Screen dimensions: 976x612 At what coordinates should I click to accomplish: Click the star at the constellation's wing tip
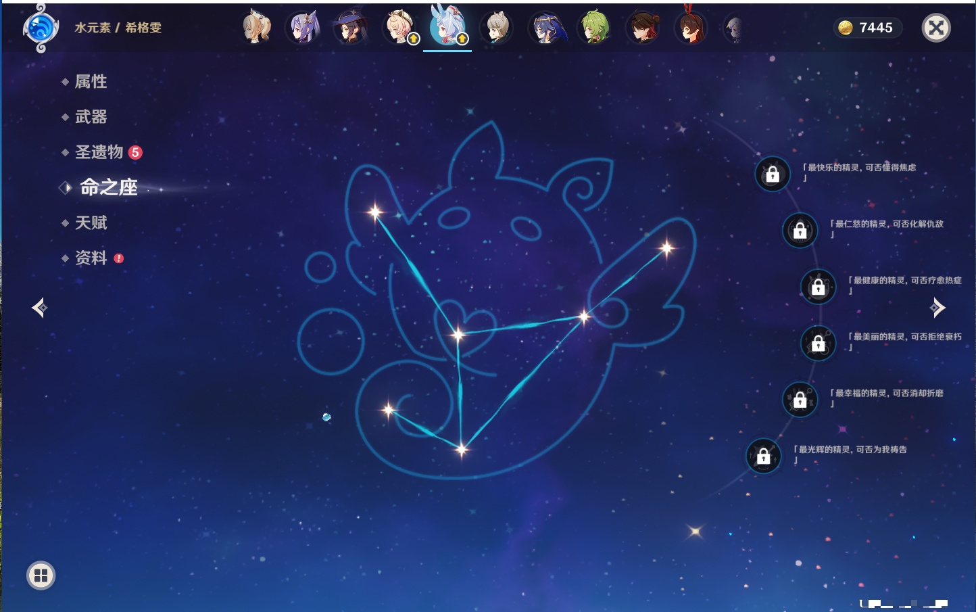[x=666, y=248]
